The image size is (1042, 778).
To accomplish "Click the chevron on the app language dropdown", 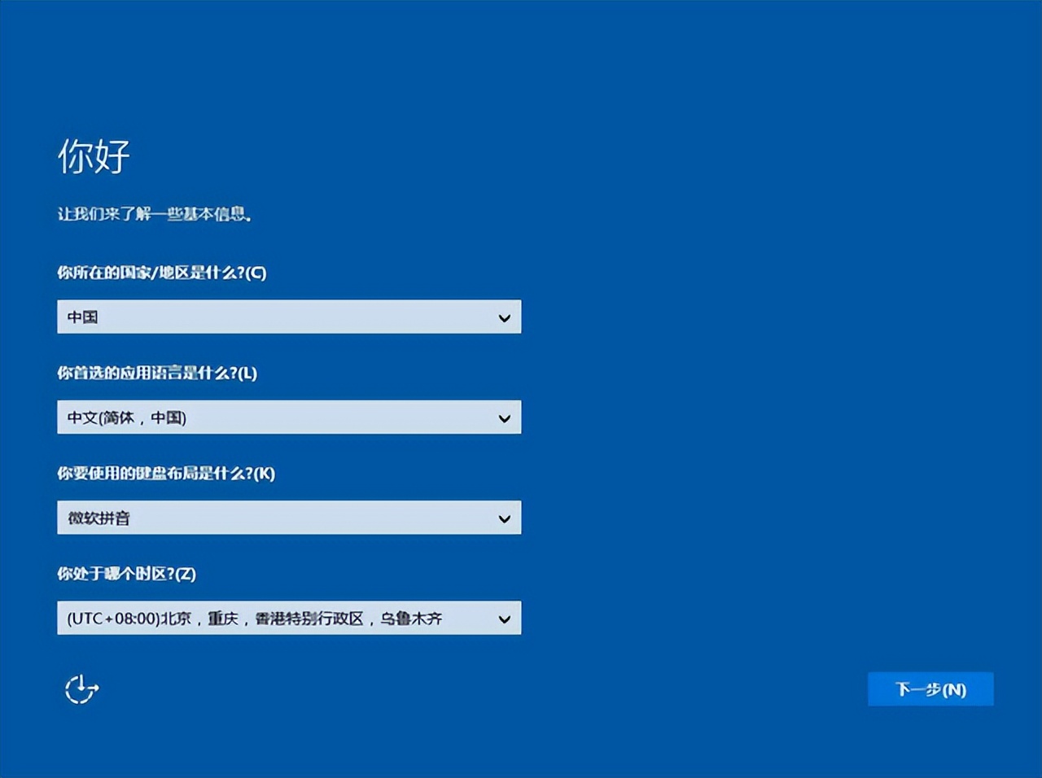I will (506, 417).
